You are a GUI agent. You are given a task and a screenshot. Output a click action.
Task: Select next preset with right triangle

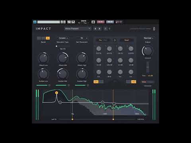click(x=99, y=29)
